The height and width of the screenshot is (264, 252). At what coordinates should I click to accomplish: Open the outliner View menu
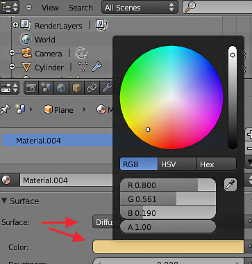coord(50,8)
